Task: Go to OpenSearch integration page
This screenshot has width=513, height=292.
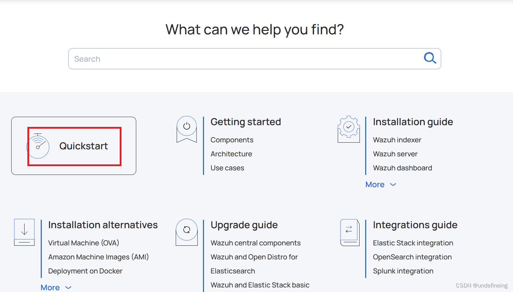Action: click(x=412, y=257)
